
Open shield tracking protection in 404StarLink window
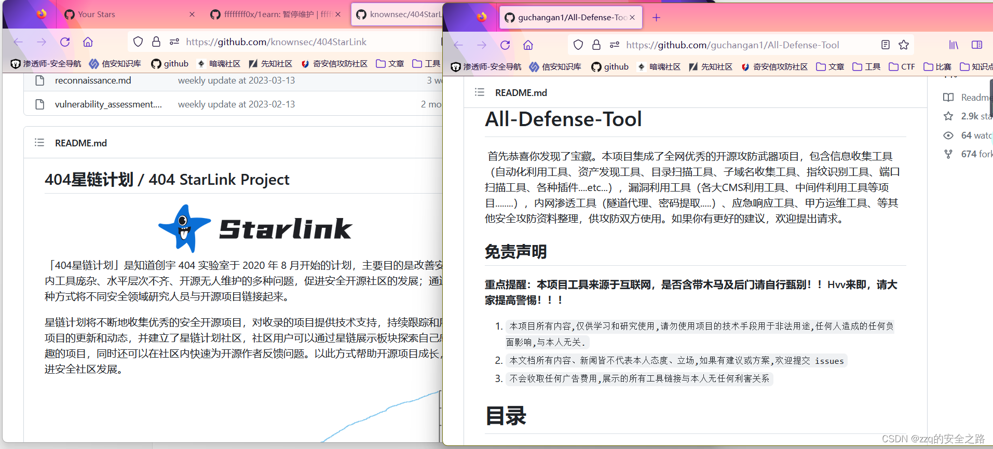click(138, 42)
